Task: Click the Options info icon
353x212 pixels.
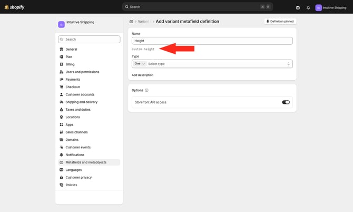Action: [x=146, y=90]
